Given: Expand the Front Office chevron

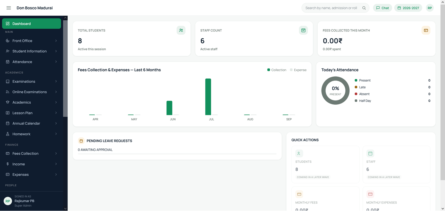Looking at the screenshot, I should [56, 41].
